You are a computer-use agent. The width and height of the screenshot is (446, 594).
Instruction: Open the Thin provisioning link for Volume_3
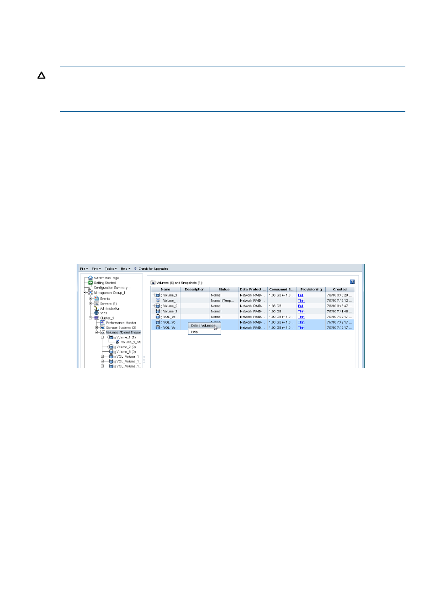click(x=301, y=311)
